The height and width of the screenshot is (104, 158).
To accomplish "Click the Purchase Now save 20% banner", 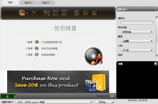I will coord(58,82).
